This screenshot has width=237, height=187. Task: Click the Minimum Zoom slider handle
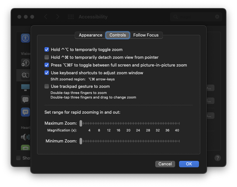[81, 141]
